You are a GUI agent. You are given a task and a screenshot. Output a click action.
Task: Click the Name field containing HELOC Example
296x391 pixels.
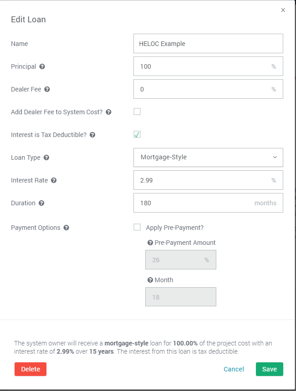click(208, 44)
